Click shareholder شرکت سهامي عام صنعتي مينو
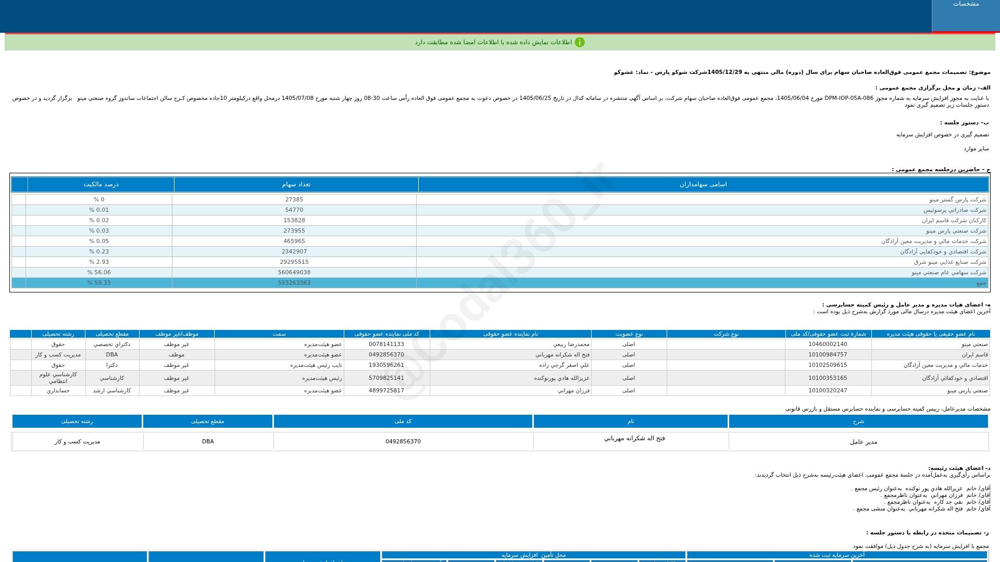The height and width of the screenshot is (562, 1000). [948, 272]
